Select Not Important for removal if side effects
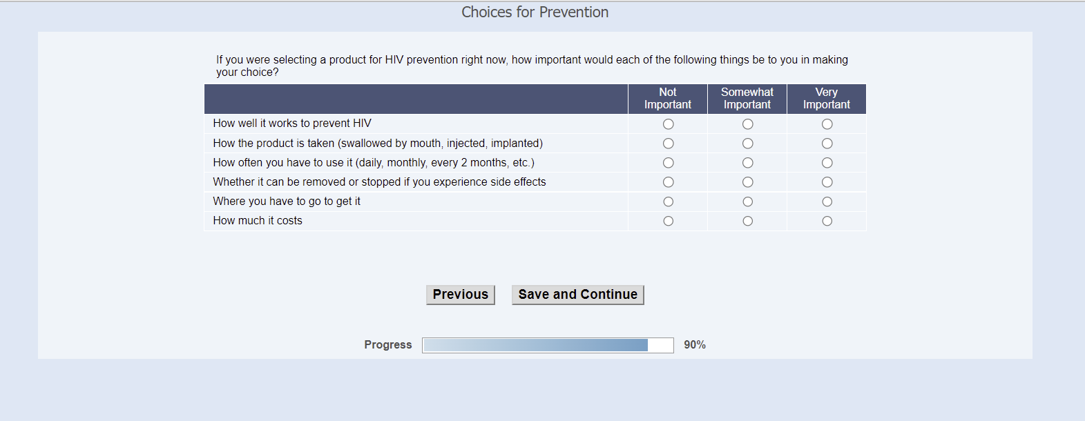Viewport: 1085px width, 421px height. click(x=668, y=182)
